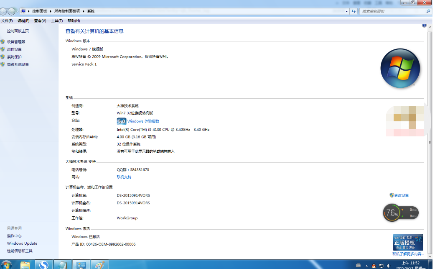Click Control Panel (控制面板) breadcrumb
Viewport: 435px width, 269px height.
coord(39,11)
